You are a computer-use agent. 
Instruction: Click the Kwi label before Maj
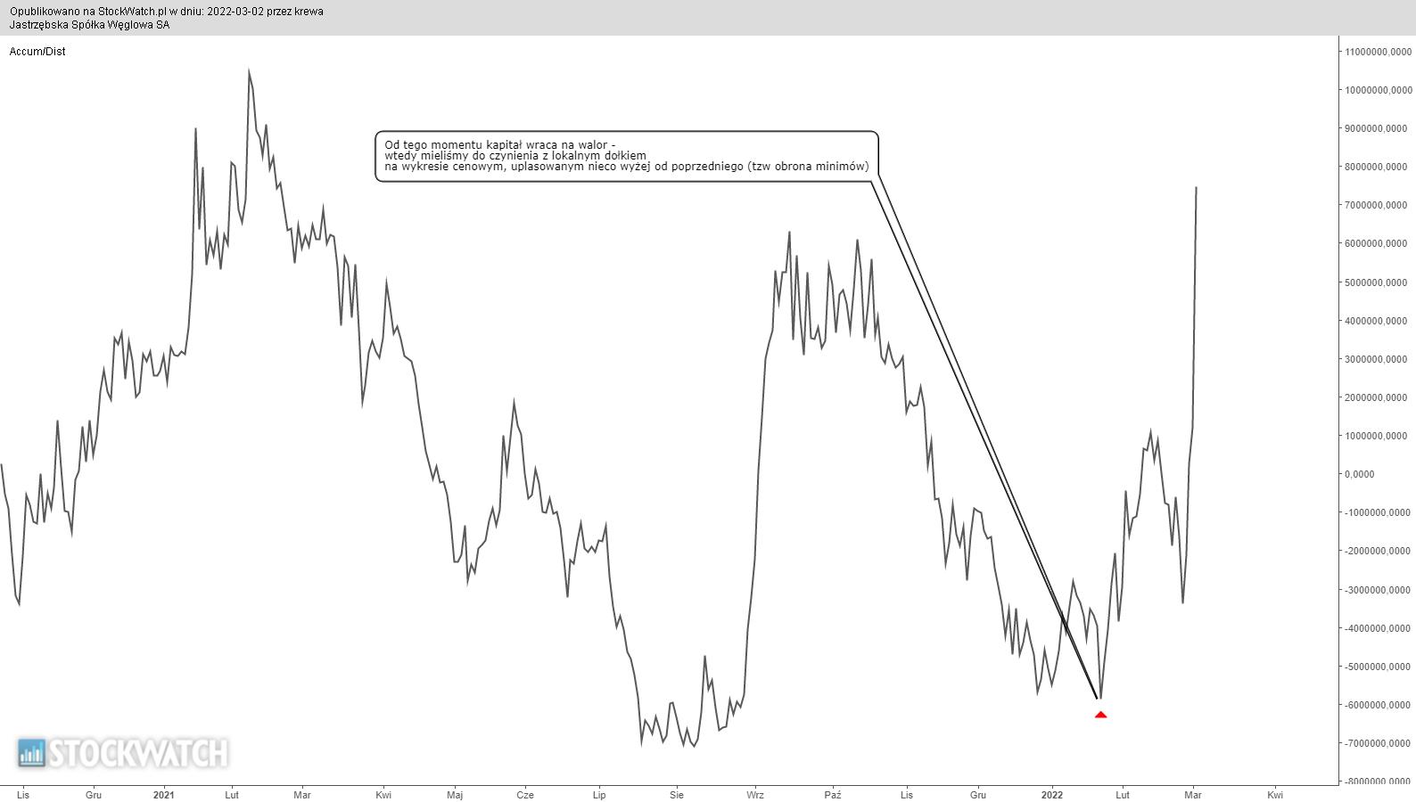[383, 795]
